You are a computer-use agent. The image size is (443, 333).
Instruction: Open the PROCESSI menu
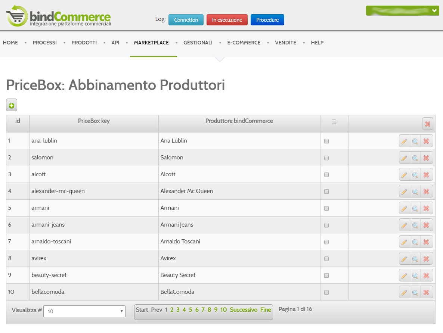[x=45, y=43]
